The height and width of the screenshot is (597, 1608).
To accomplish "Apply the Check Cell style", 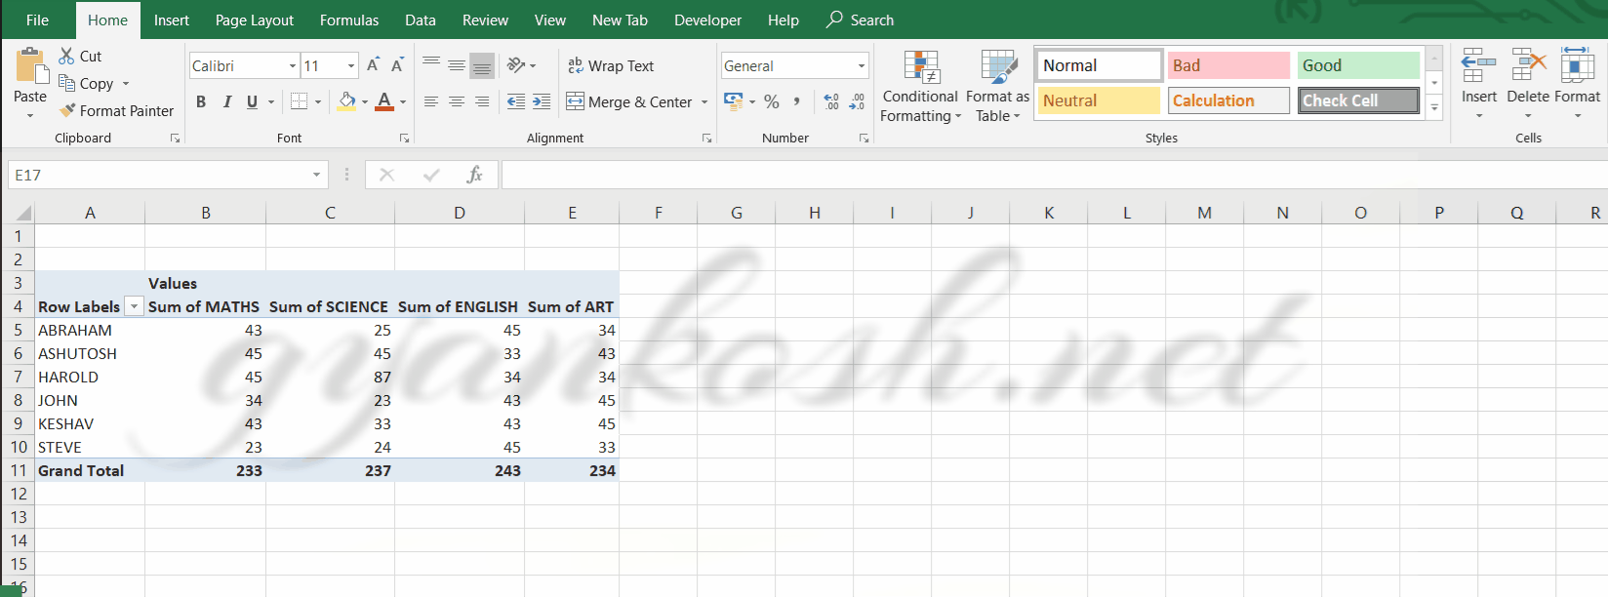I will tap(1358, 100).
